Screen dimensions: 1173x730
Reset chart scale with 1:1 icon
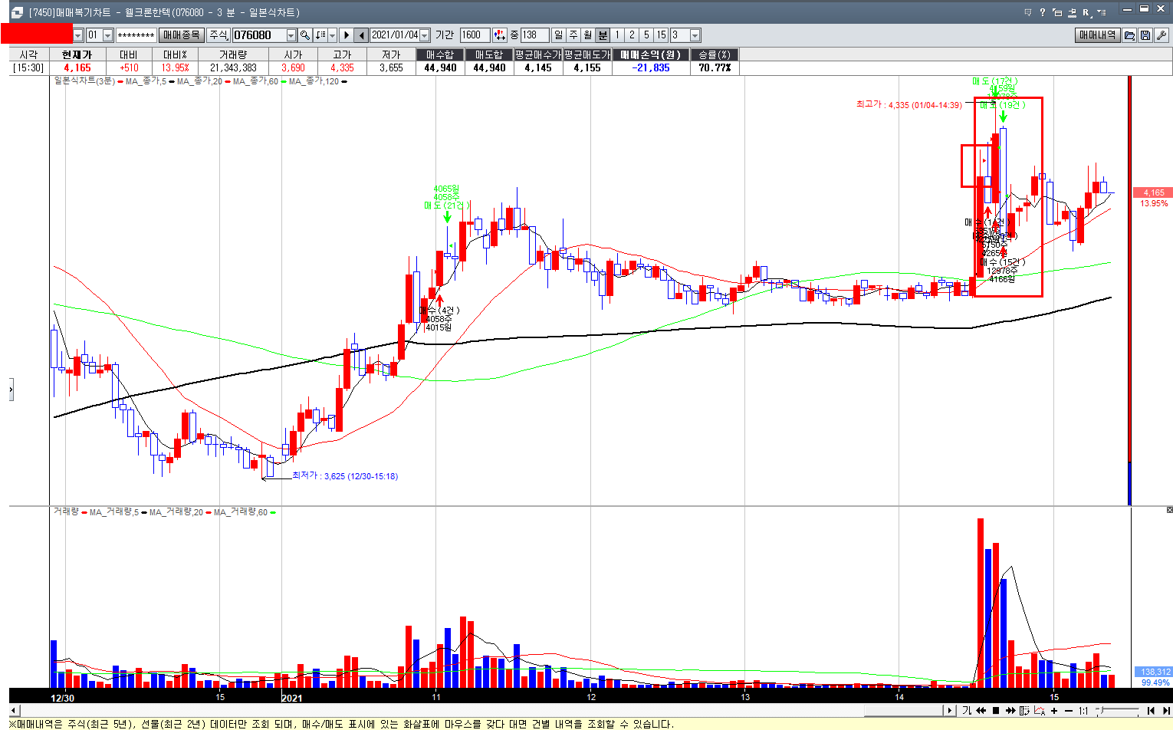(x=1083, y=711)
